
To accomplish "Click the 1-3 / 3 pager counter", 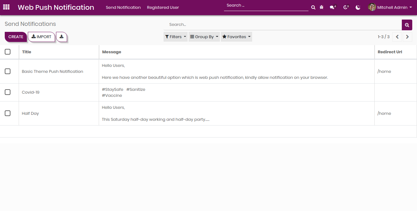I will (383, 37).
